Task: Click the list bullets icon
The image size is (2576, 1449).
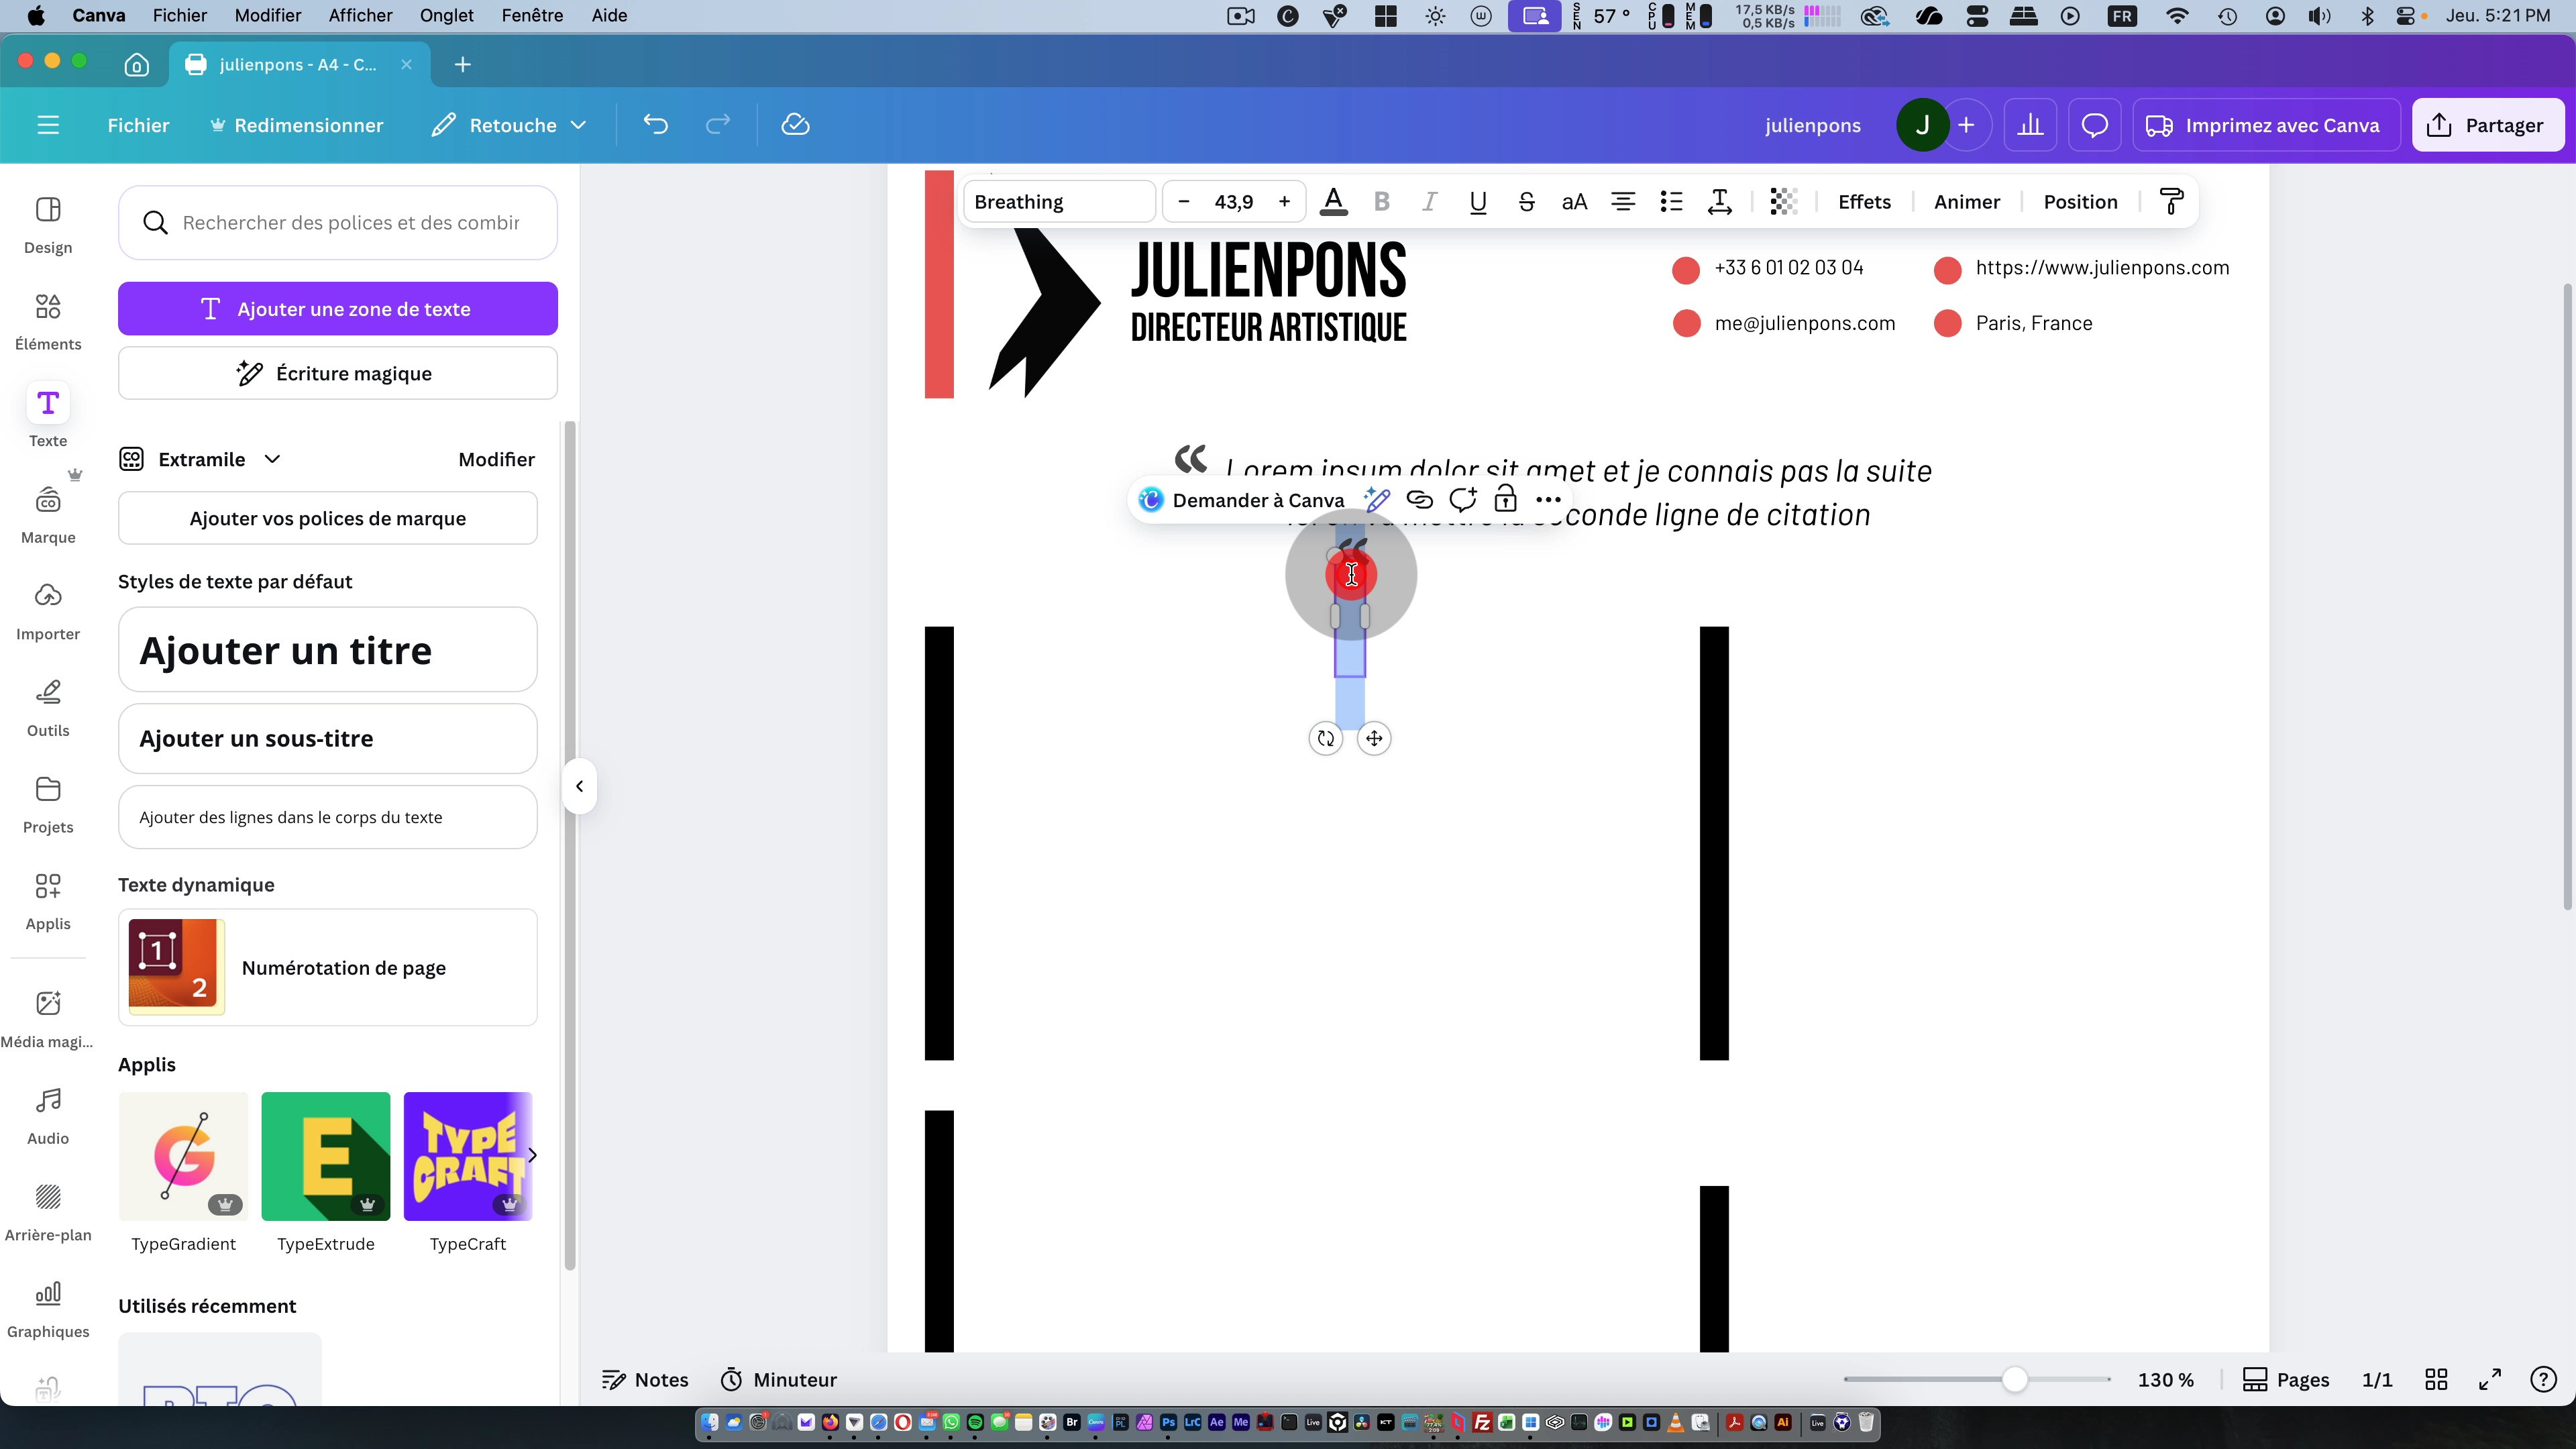Action: (x=1671, y=202)
